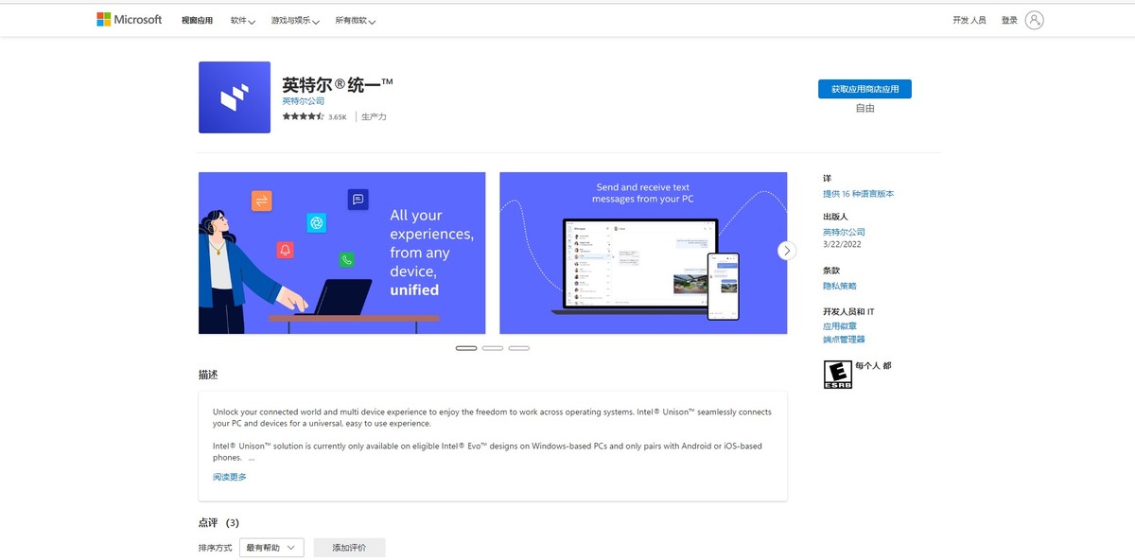Select the 开发人员 menu entry
1135x560 pixels.
tap(969, 18)
